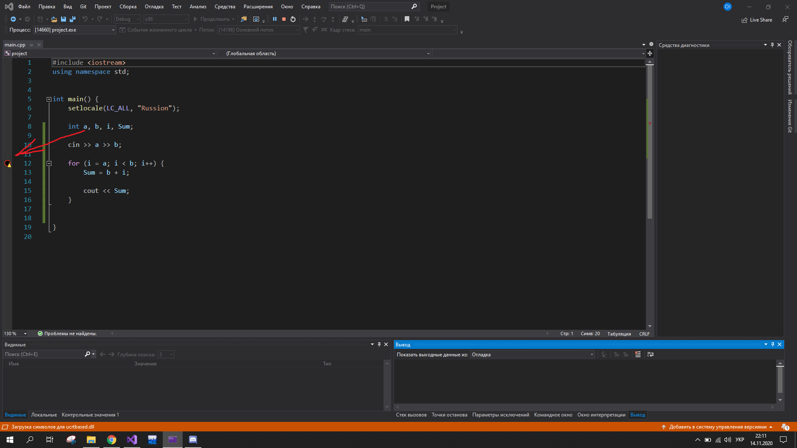Click the Windows Start button
The width and height of the screenshot is (797, 448).
pos(10,440)
